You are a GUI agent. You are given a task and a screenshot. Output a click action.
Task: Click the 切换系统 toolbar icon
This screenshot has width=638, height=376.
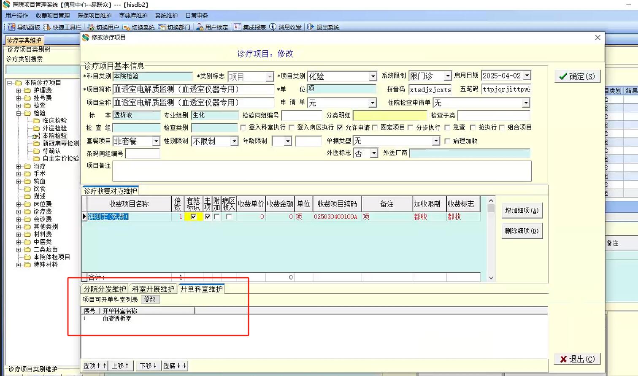tap(126, 27)
